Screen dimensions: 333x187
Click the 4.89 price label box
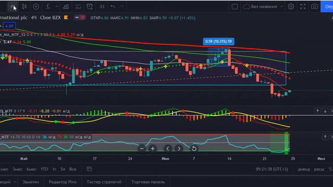point(9,26)
